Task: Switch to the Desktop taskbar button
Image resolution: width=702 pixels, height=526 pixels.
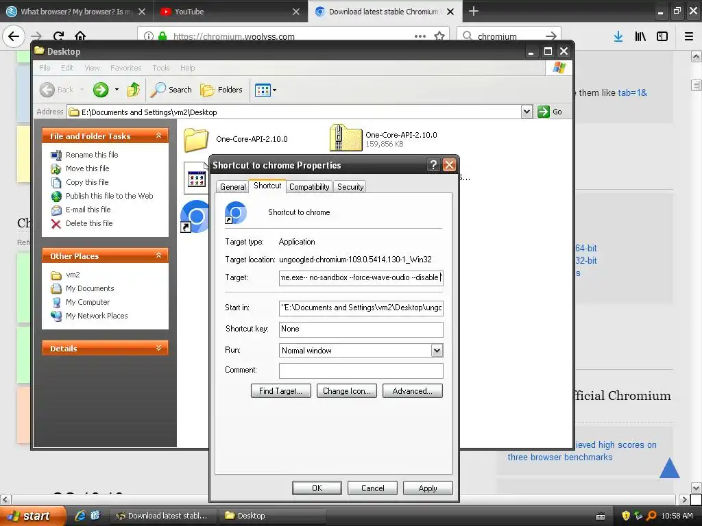Action: click(271, 516)
